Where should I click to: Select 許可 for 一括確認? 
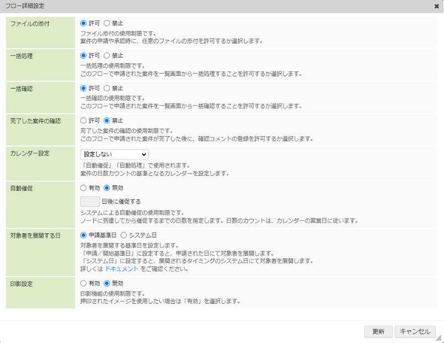tap(84, 88)
